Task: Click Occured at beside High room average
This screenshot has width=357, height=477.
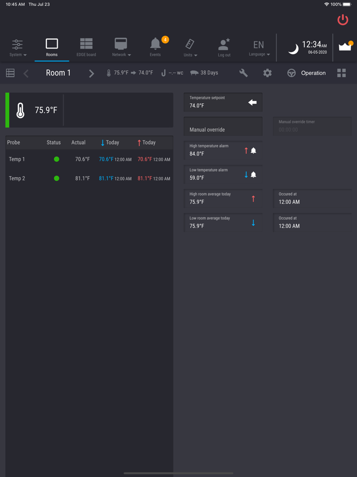Action: coord(312,198)
